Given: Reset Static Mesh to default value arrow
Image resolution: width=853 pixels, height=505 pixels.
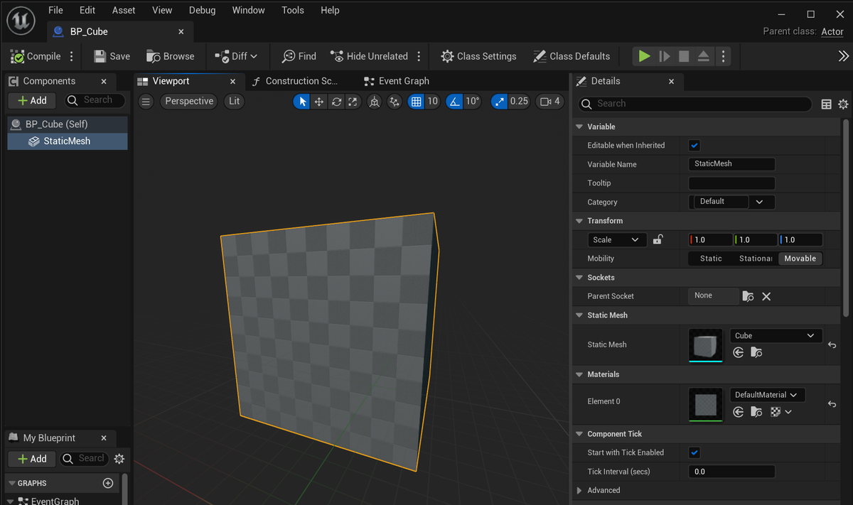Looking at the screenshot, I should (832, 345).
